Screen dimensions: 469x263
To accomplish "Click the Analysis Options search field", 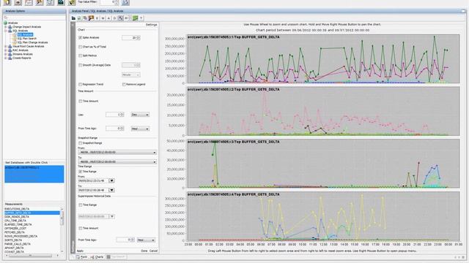I will tap(34, 18).
